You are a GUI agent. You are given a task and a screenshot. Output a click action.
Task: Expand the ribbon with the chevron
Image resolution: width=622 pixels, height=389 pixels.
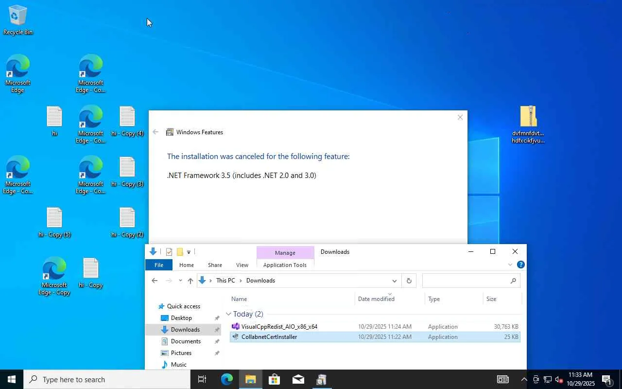point(510,265)
